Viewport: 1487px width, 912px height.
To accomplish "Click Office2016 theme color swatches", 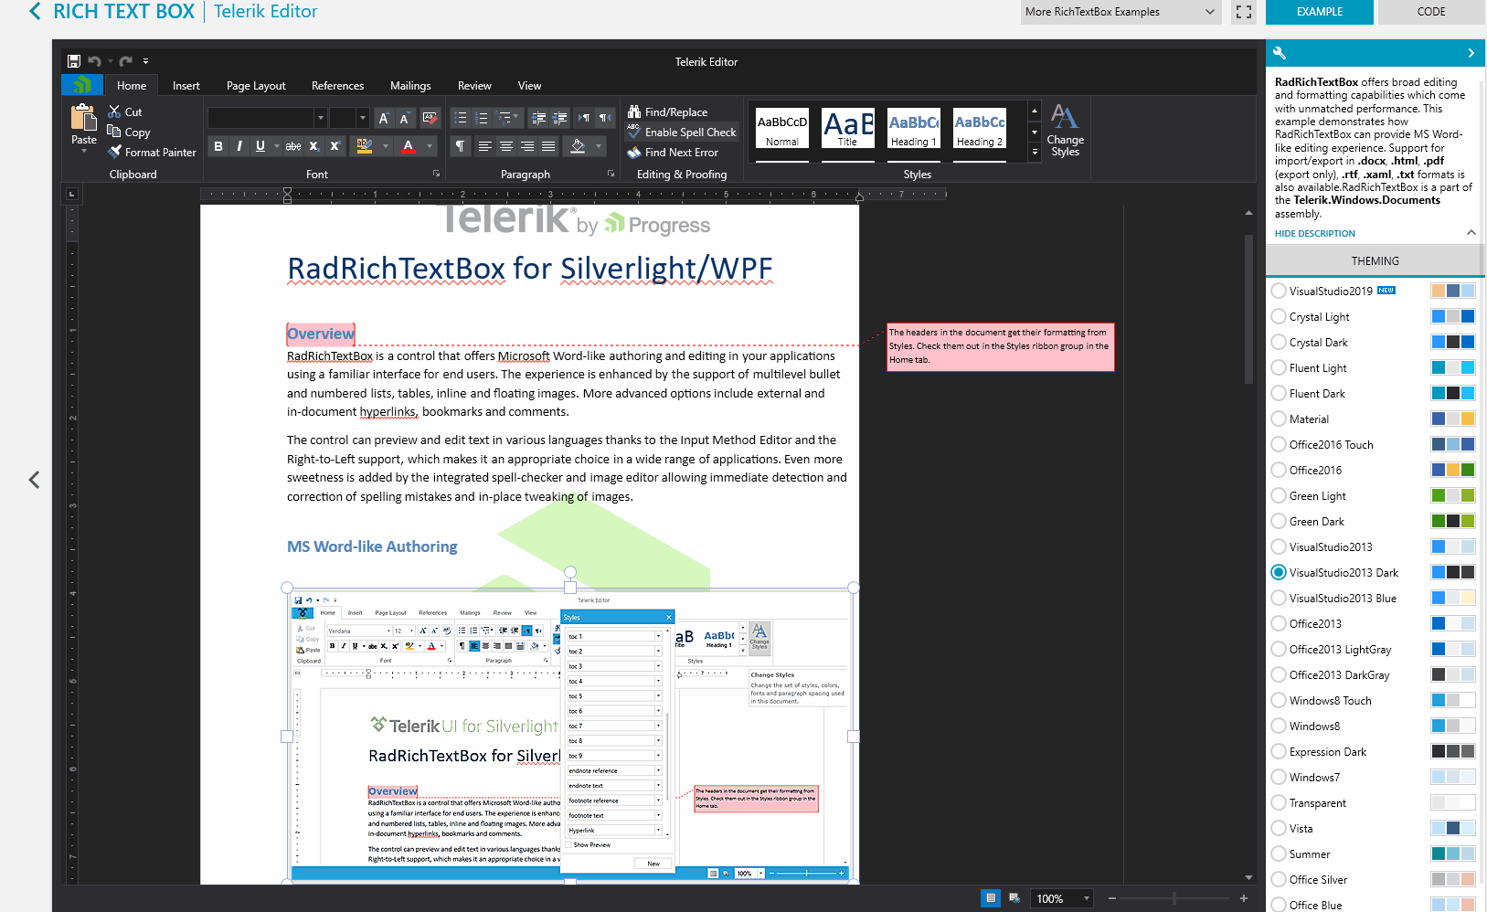I will click(1452, 470).
